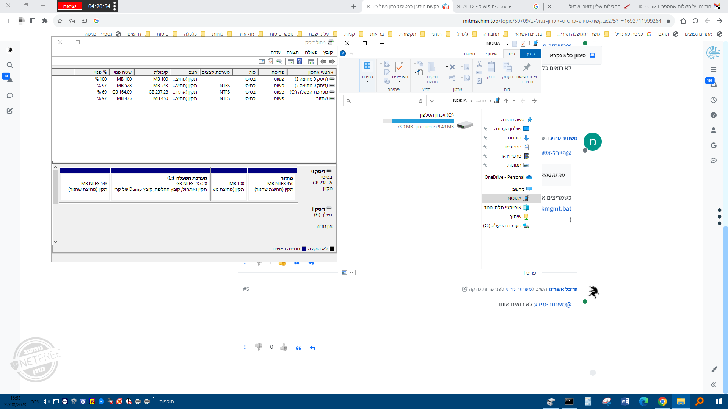Click the הדבק paste icon in ribbon
Image resolution: width=728 pixels, height=409 pixels.
[x=491, y=67]
